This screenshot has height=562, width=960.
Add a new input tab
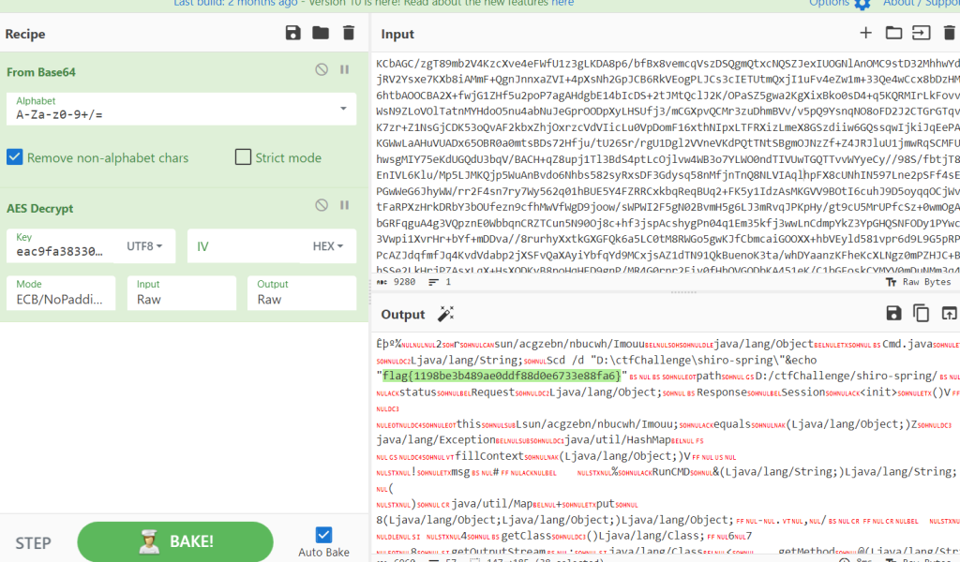[x=865, y=34]
